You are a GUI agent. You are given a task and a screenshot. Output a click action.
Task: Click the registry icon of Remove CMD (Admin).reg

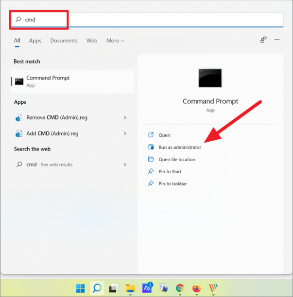click(x=18, y=118)
